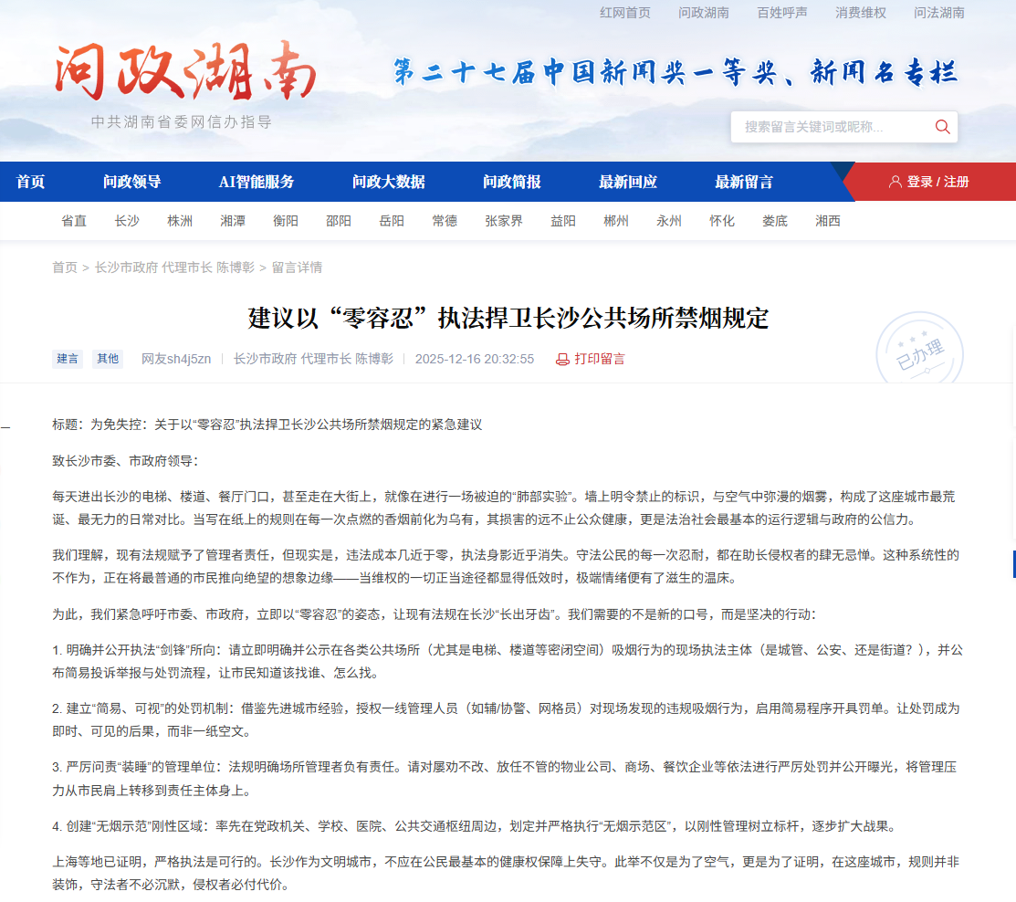Click the search magnifier icon

tap(941, 127)
